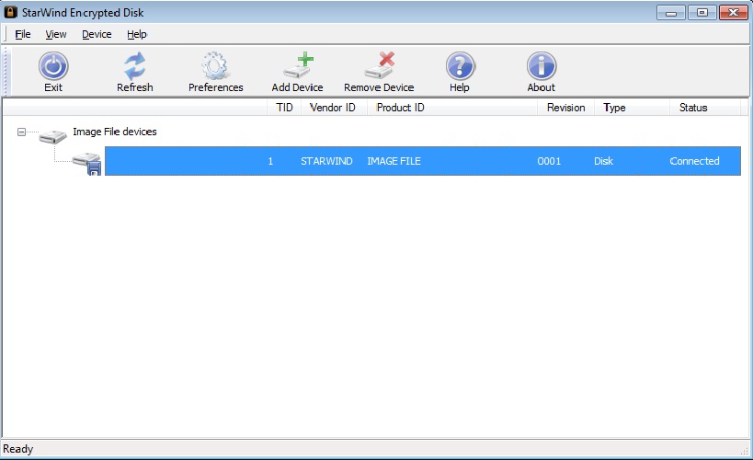Screen dimensions: 753x460
Task: Open the File menu
Action: tap(23, 34)
